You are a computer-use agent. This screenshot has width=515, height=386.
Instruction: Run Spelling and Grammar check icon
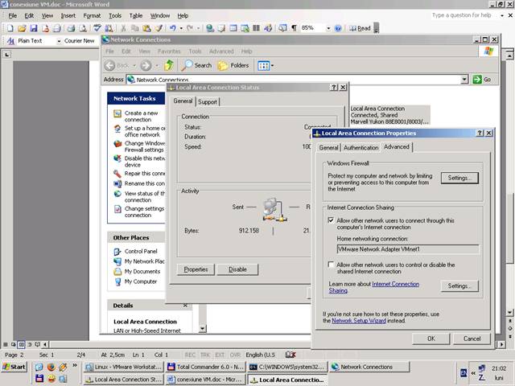[x=97, y=28]
